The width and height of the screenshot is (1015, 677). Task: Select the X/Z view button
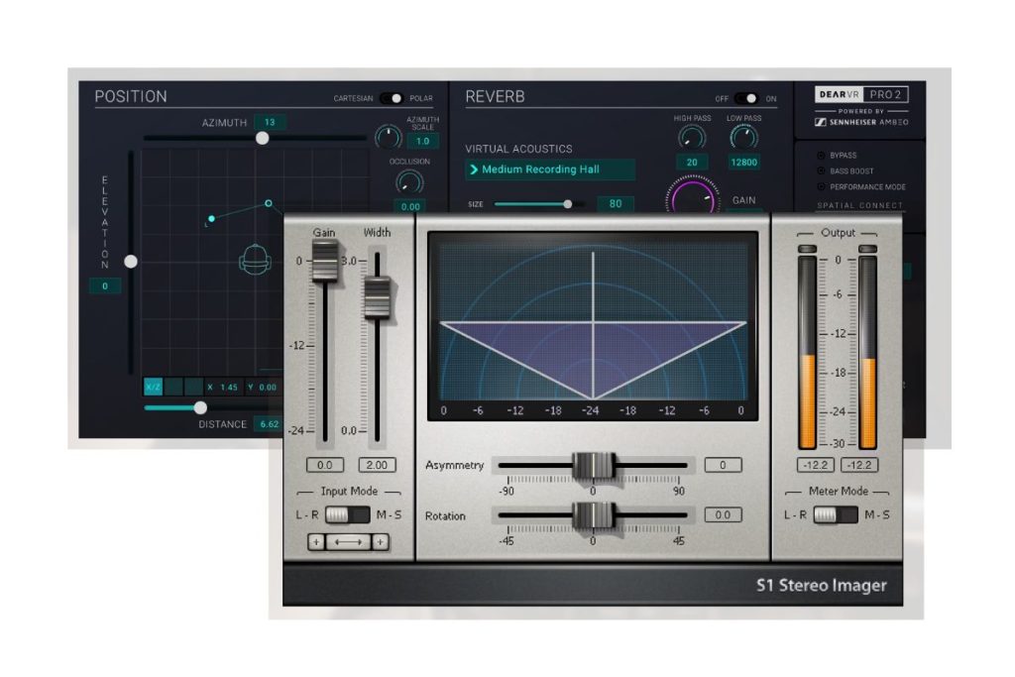tap(154, 387)
